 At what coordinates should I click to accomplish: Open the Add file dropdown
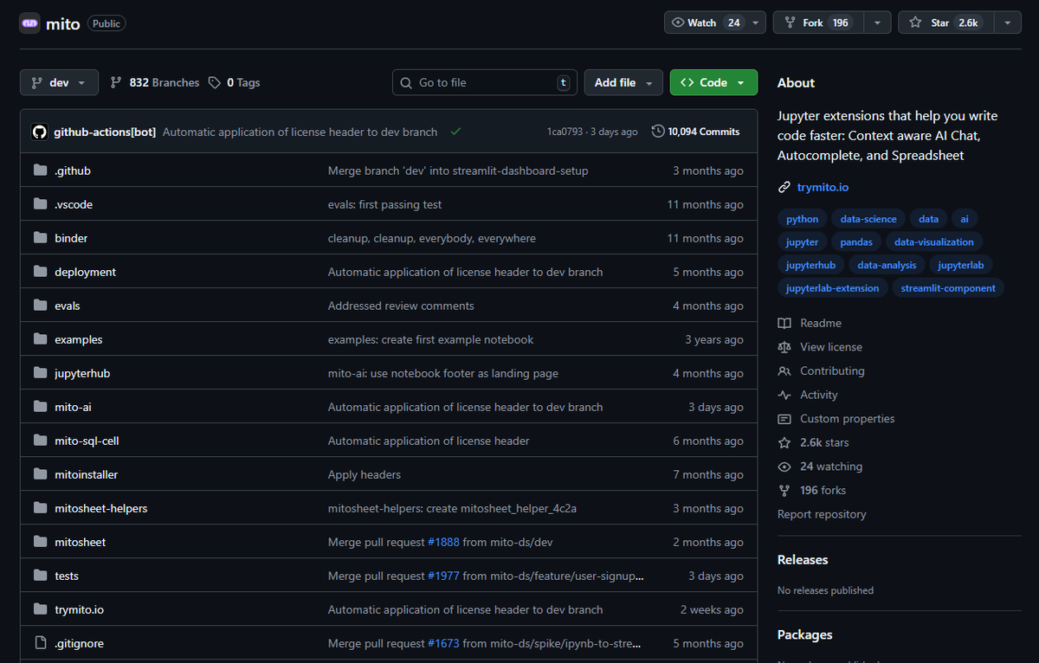click(x=623, y=82)
